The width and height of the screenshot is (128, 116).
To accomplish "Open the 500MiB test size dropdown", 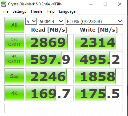I will [x=51, y=21].
